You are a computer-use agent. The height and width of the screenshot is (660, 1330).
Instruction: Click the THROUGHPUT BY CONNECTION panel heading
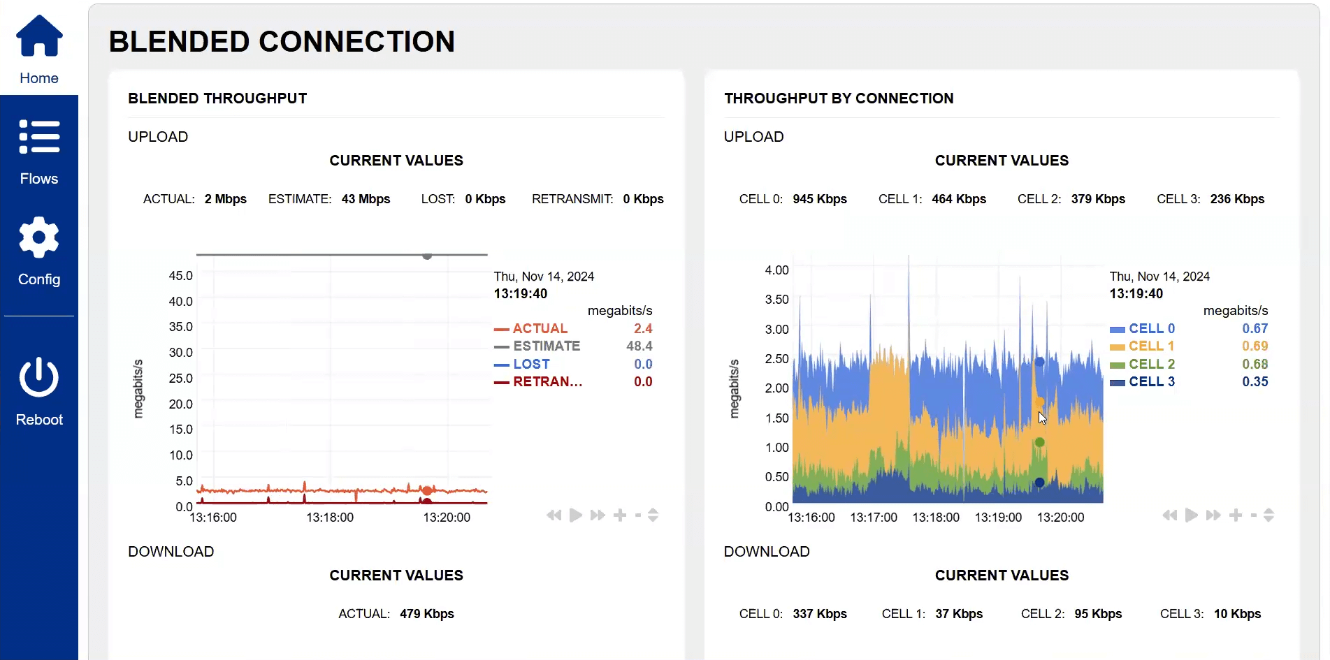click(x=839, y=98)
